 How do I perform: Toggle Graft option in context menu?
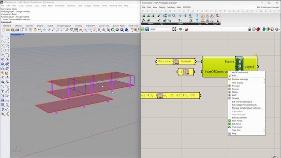click(247, 95)
